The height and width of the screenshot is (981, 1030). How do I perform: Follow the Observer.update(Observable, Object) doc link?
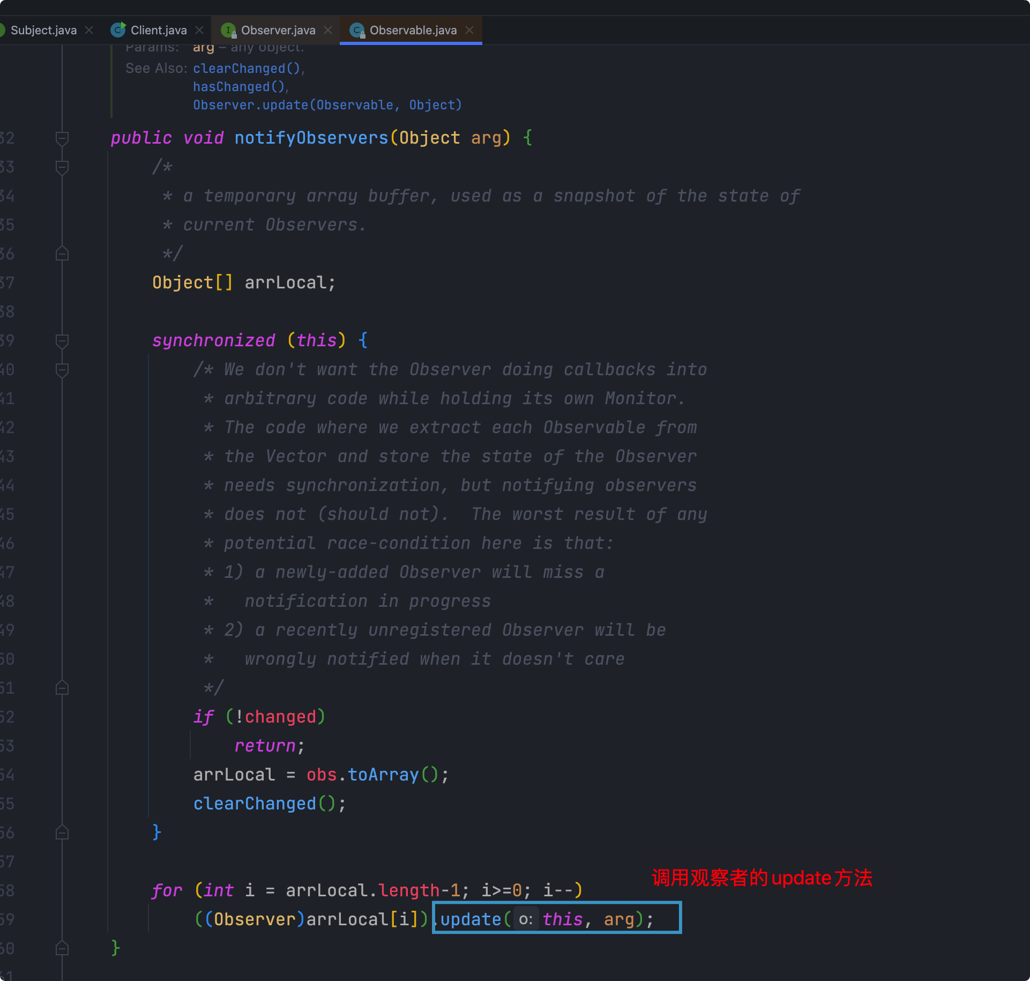327,105
